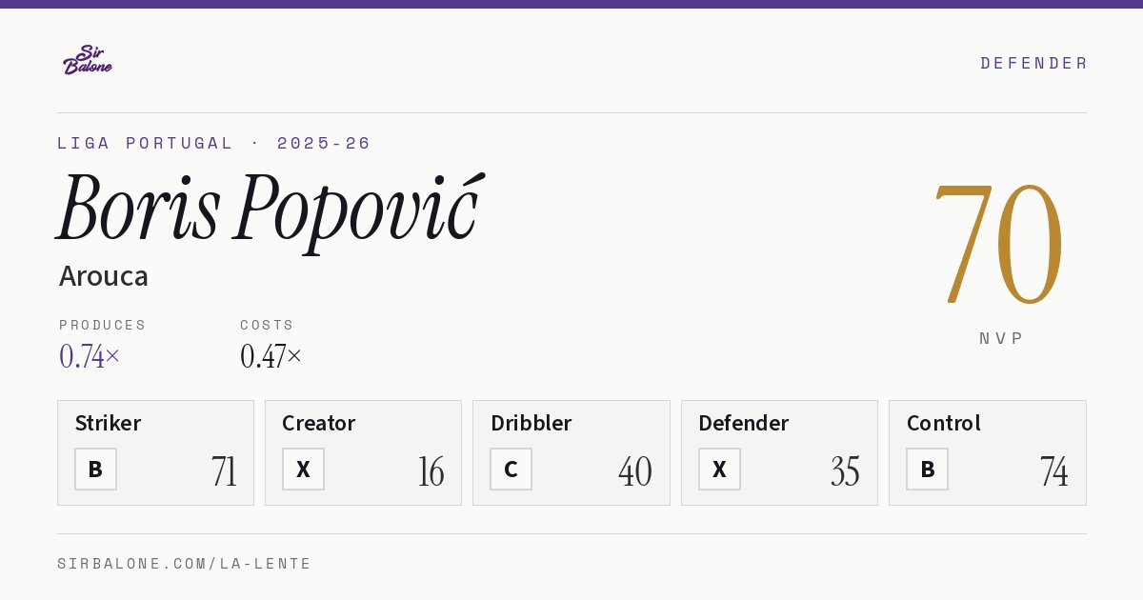Click the Liga Portugal 2025-26 label
Screen dimensions: 1143x600
coord(214,143)
